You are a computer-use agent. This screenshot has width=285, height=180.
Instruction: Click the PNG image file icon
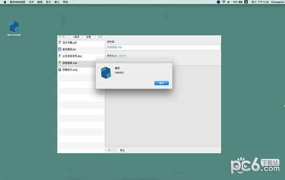coord(60,70)
